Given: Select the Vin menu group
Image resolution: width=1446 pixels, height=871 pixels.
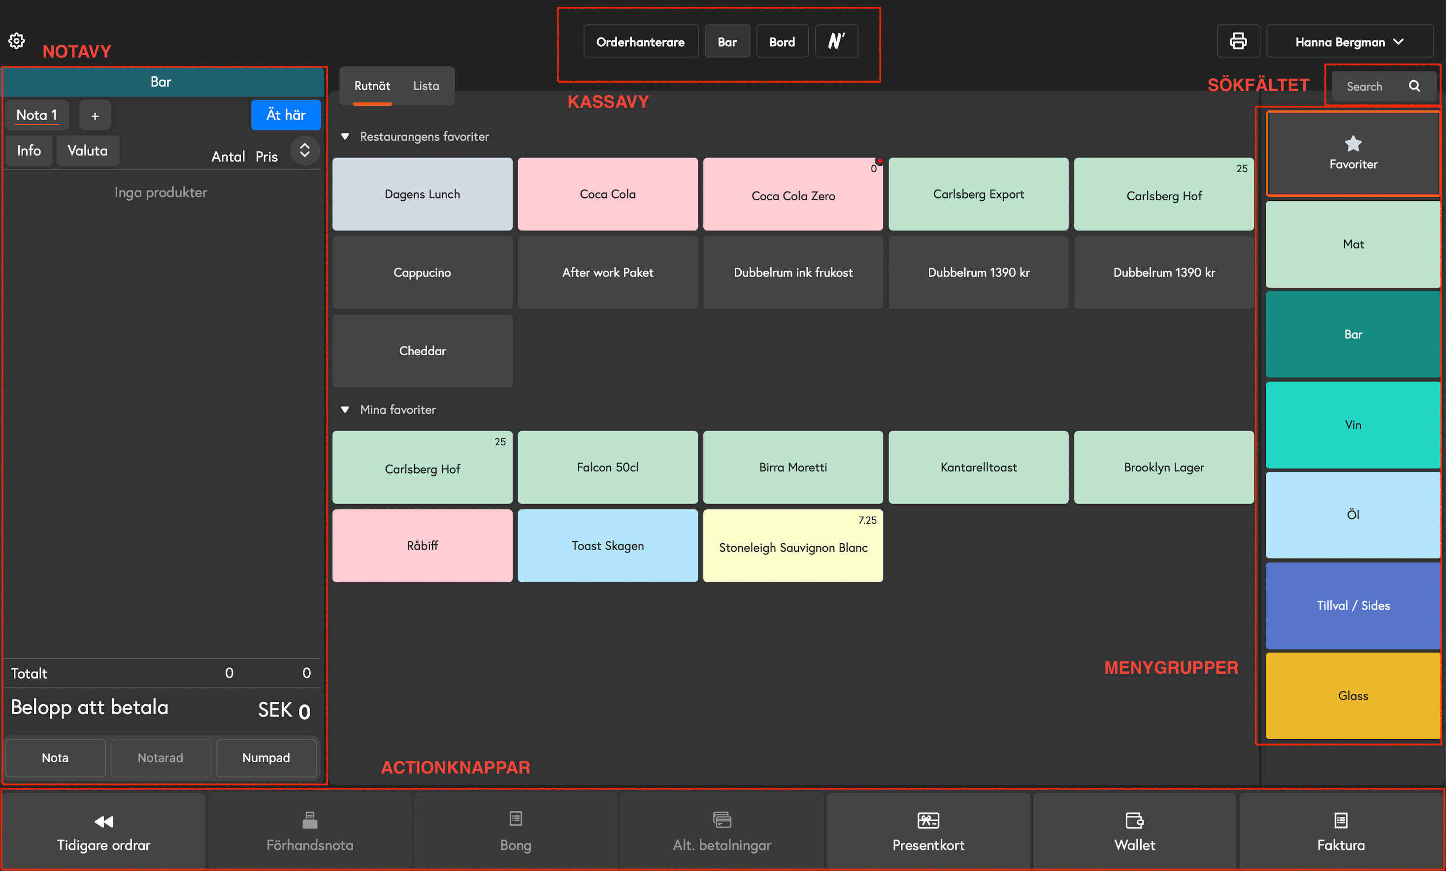Looking at the screenshot, I should click(x=1353, y=425).
